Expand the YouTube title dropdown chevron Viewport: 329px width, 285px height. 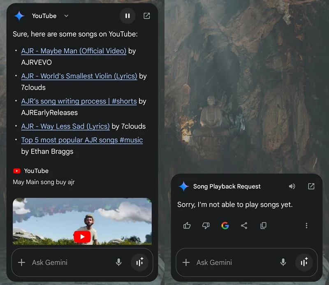[x=66, y=16]
